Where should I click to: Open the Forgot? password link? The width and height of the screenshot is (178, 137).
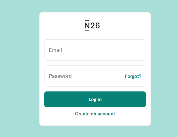133,76
